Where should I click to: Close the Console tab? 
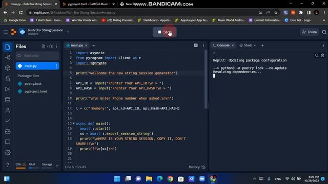233,45
